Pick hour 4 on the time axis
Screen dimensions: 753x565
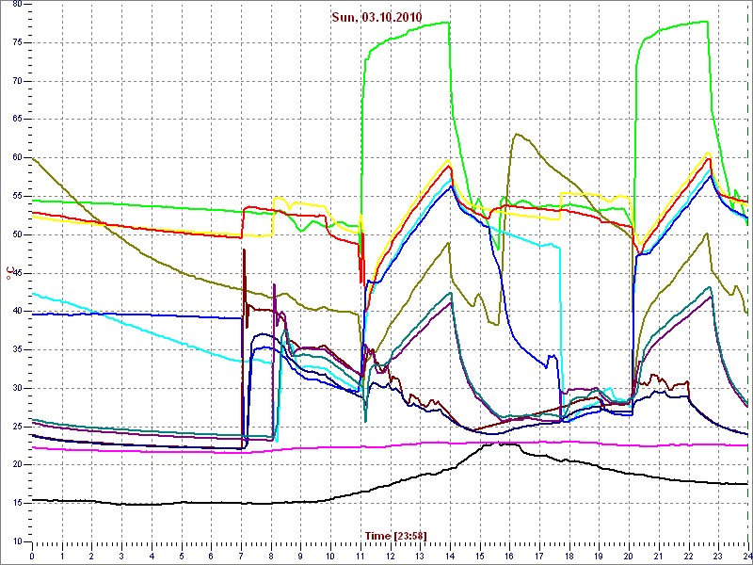152,555
